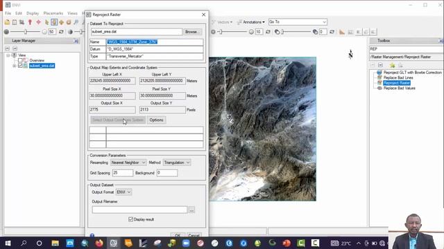
Task: Click the Options button
Action: click(156, 120)
